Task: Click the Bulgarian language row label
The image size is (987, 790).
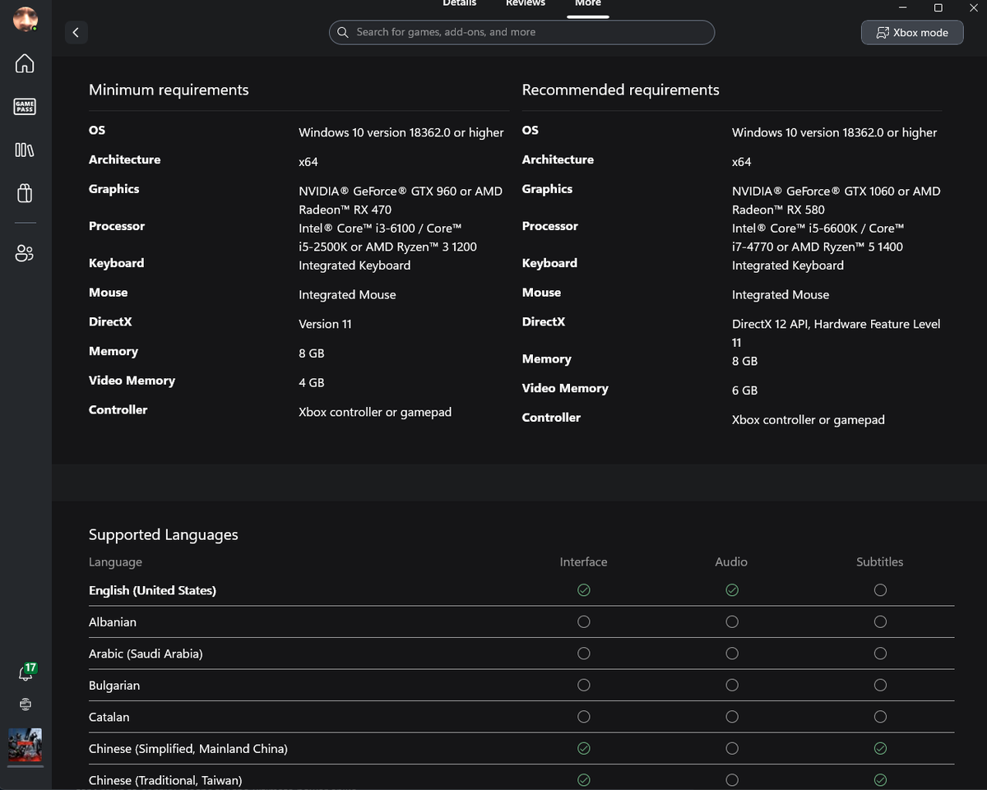Action: (114, 686)
